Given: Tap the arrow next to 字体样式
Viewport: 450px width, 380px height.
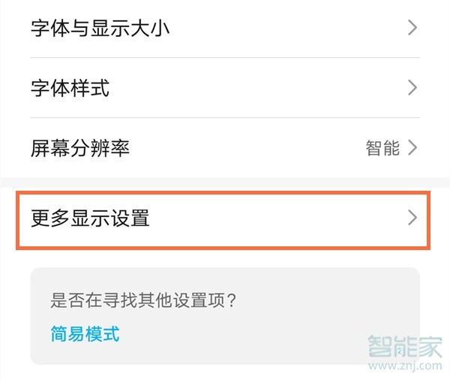Looking at the screenshot, I should click(412, 88).
